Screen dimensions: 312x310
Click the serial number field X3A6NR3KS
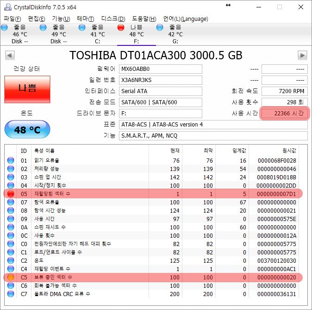(161, 80)
